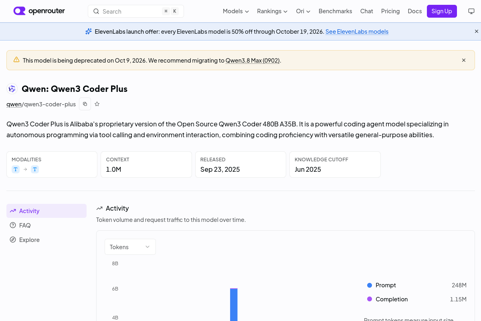Click the blue Prompt legend dot
481x321 pixels.
[370, 285]
